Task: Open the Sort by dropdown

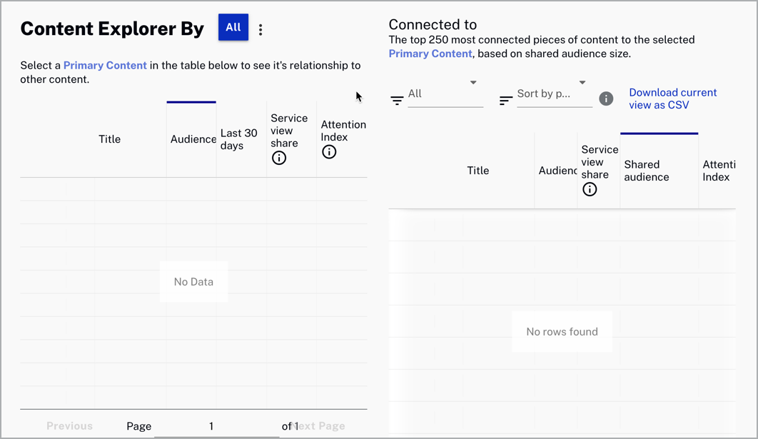Action: (553, 93)
